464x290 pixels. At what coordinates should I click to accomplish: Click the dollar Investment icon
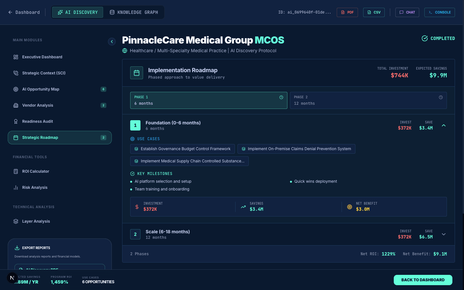tap(137, 207)
